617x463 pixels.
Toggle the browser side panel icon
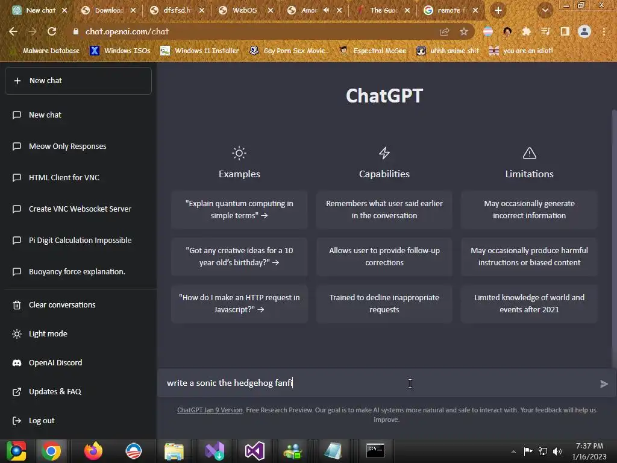tap(565, 31)
